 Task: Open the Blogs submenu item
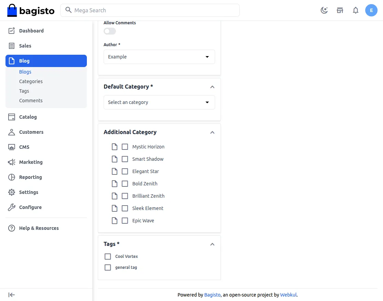point(25,71)
